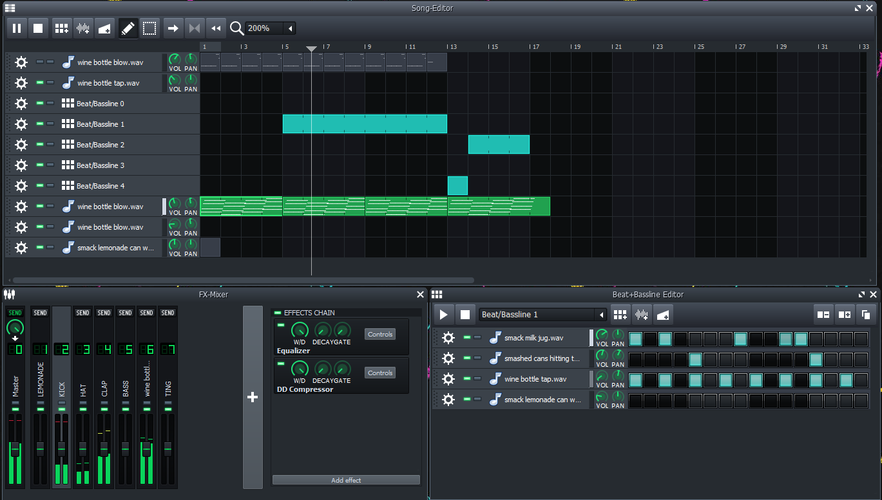Click SEND on the TING channel

(168, 313)
